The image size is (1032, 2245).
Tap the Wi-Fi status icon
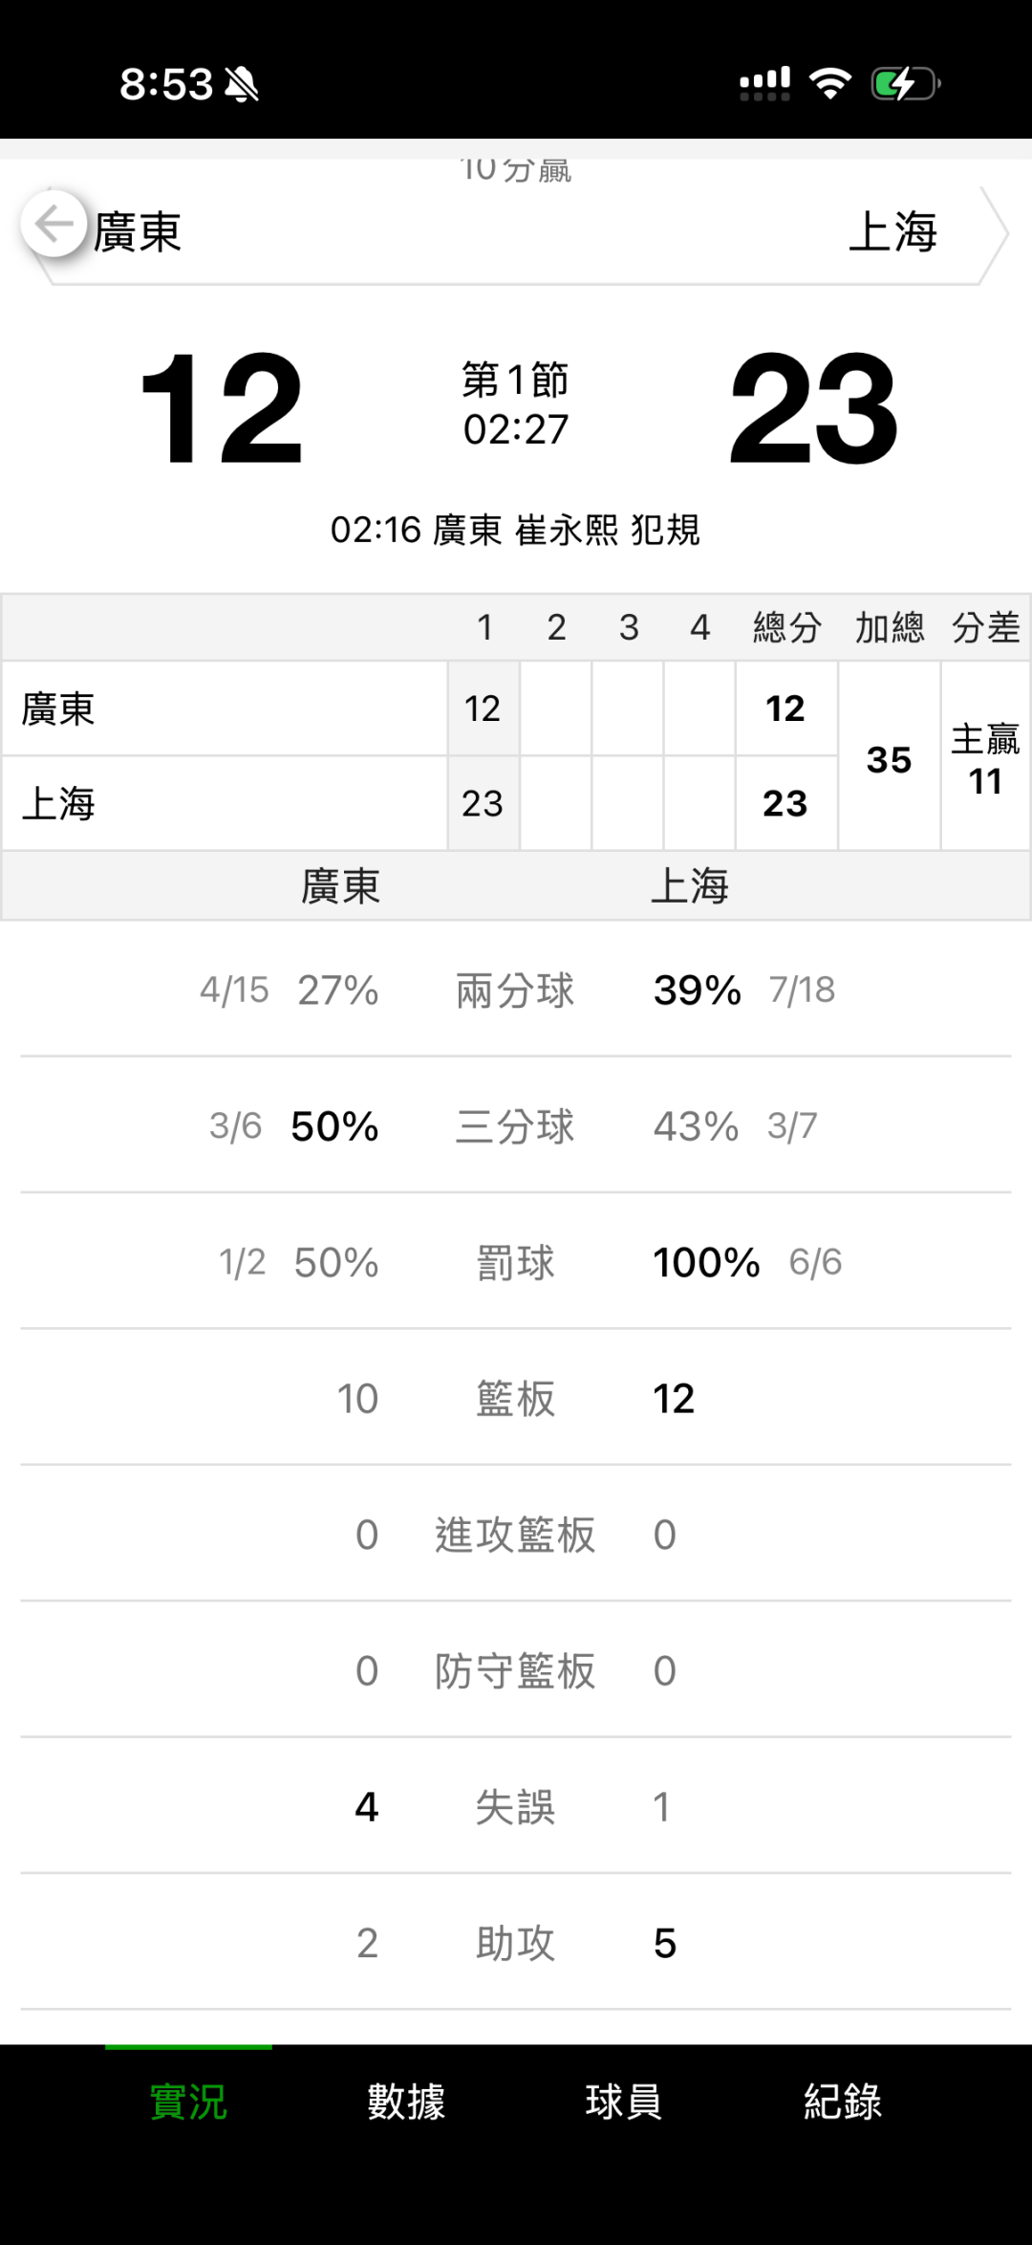coord(829,84)
